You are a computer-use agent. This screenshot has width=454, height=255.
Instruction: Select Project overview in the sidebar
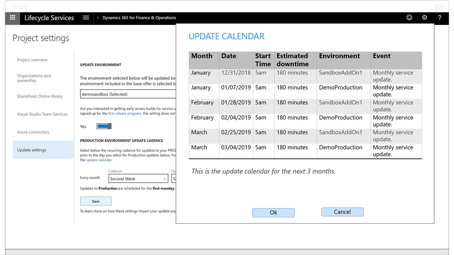point(32,60)
